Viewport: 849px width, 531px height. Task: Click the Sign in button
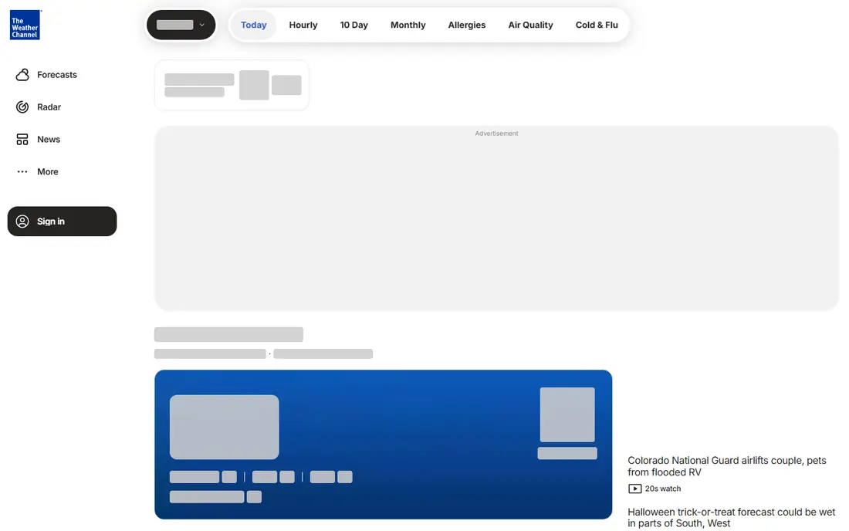pos(63,222)
